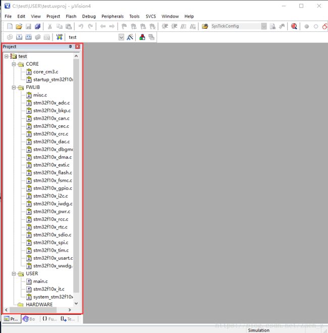The width and height of the screenshot is (328, 333).
Task: Click the project tree scroll right arrow
Action: pyautogui.click(x=70, y=310)
